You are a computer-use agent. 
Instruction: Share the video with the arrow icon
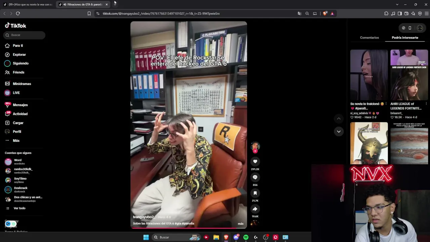click(x=255, y=209)
